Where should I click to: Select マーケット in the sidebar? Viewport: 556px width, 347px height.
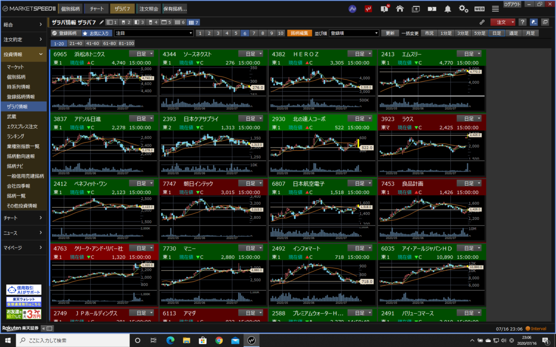coord(16,67)
